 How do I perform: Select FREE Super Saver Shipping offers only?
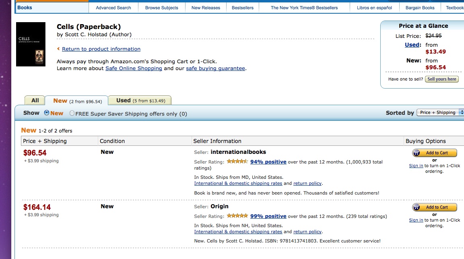[x=72, y=114]
